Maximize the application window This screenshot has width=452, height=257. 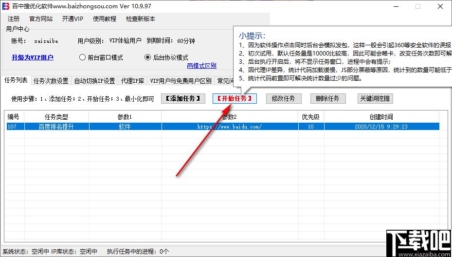pos(417,6)
